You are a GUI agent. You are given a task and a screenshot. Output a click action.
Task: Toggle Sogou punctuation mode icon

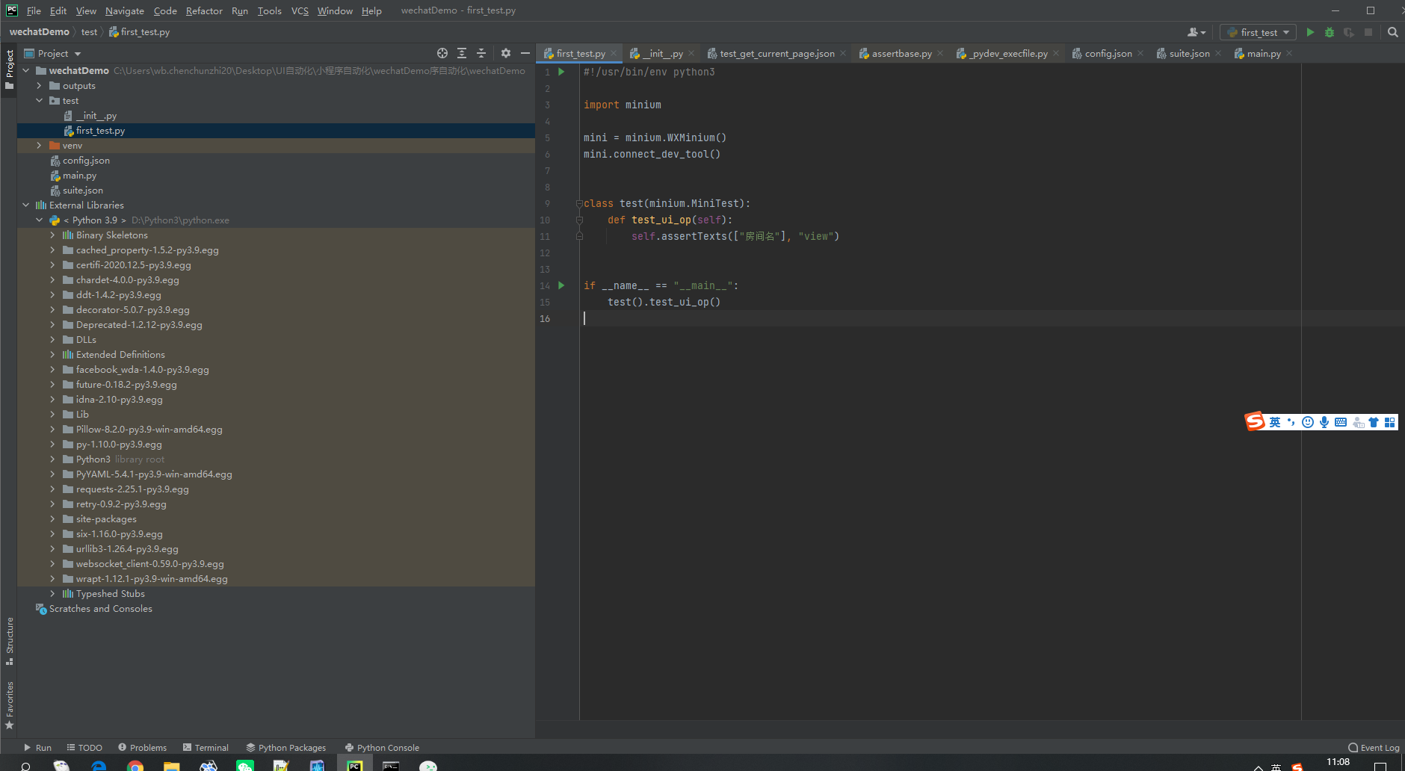click(x=1291, y=422)
